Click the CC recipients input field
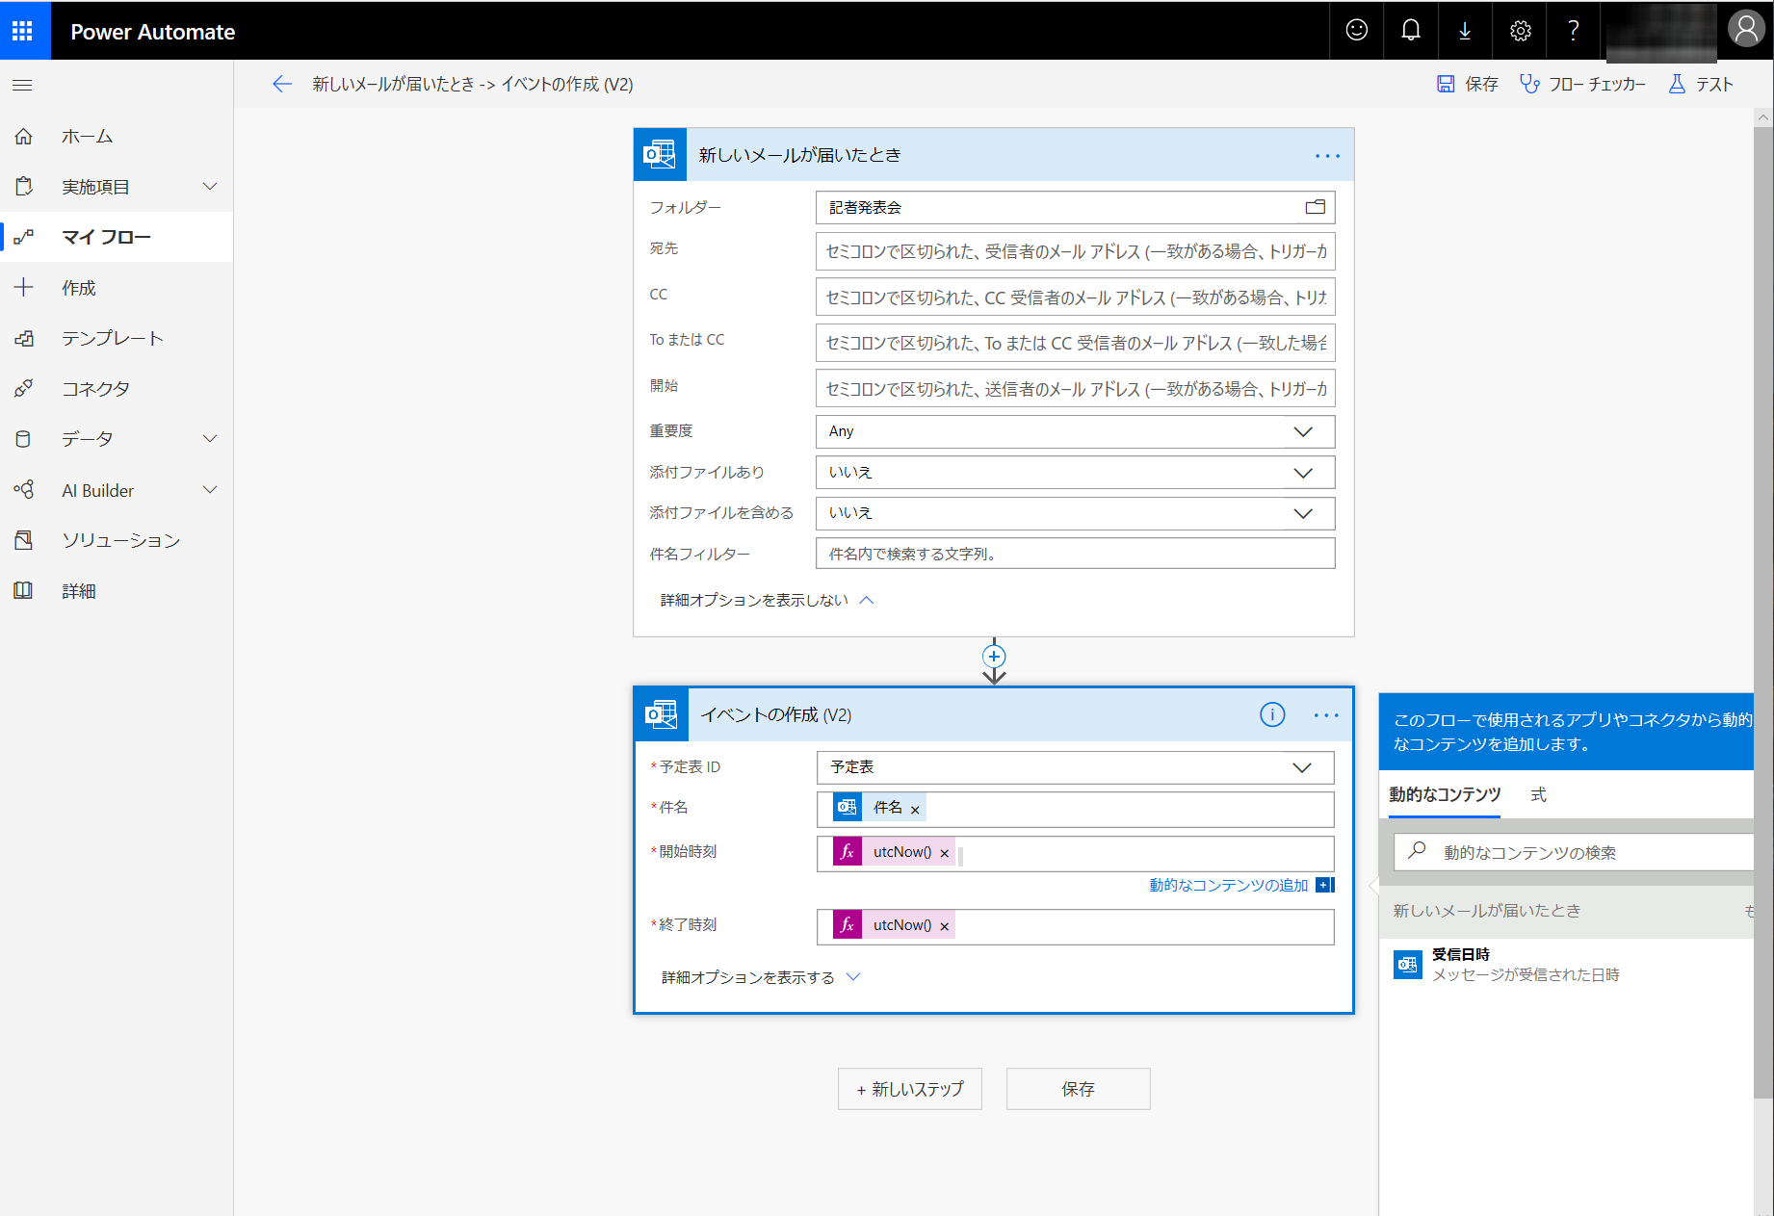This screenshot has height=1216, width=1774. 1075,298
